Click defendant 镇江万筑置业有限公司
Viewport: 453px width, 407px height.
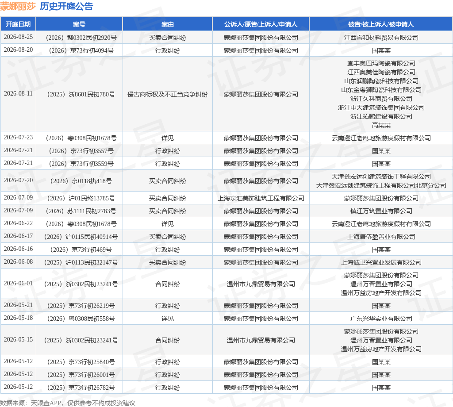pos(381,211)
